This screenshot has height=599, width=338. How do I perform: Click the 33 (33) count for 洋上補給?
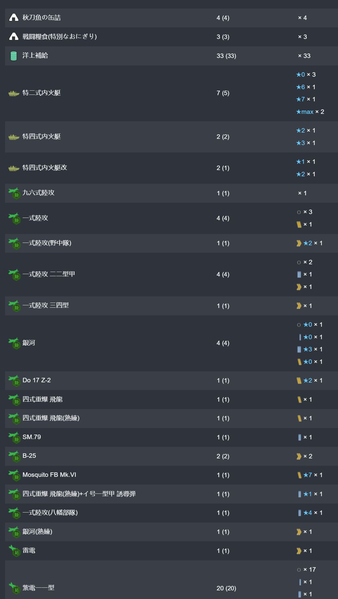coord(226,56)
